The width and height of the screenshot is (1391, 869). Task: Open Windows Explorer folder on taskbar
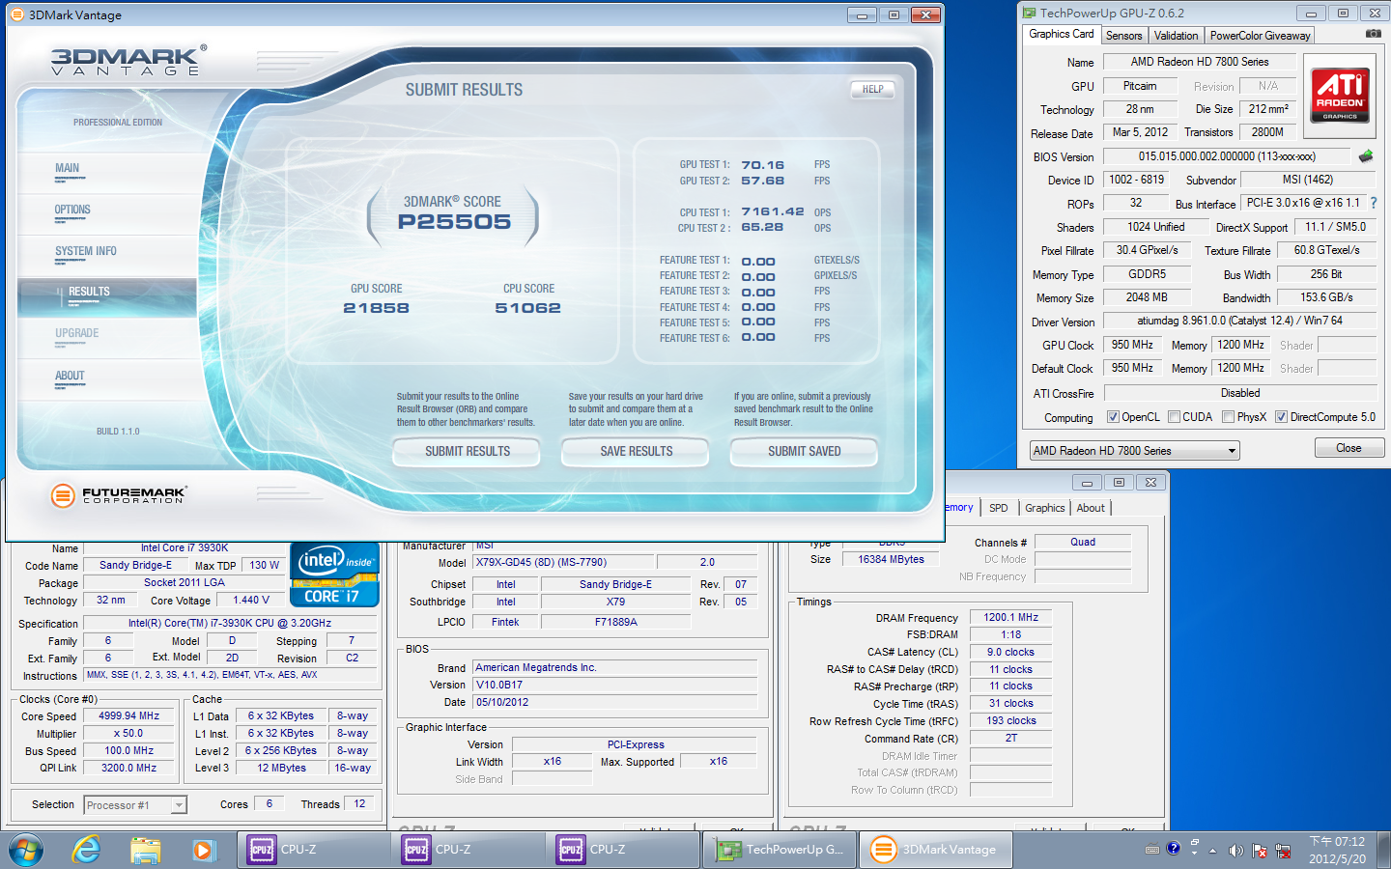pos(145,850)
